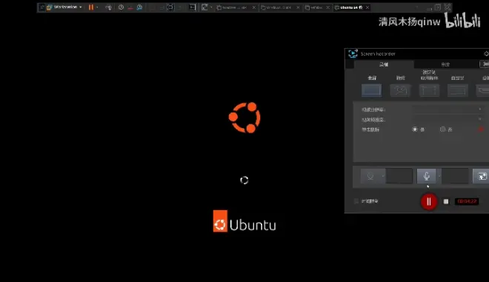
Task: Select the 自定义 custom region capture mode
Action: click(457, 90)
